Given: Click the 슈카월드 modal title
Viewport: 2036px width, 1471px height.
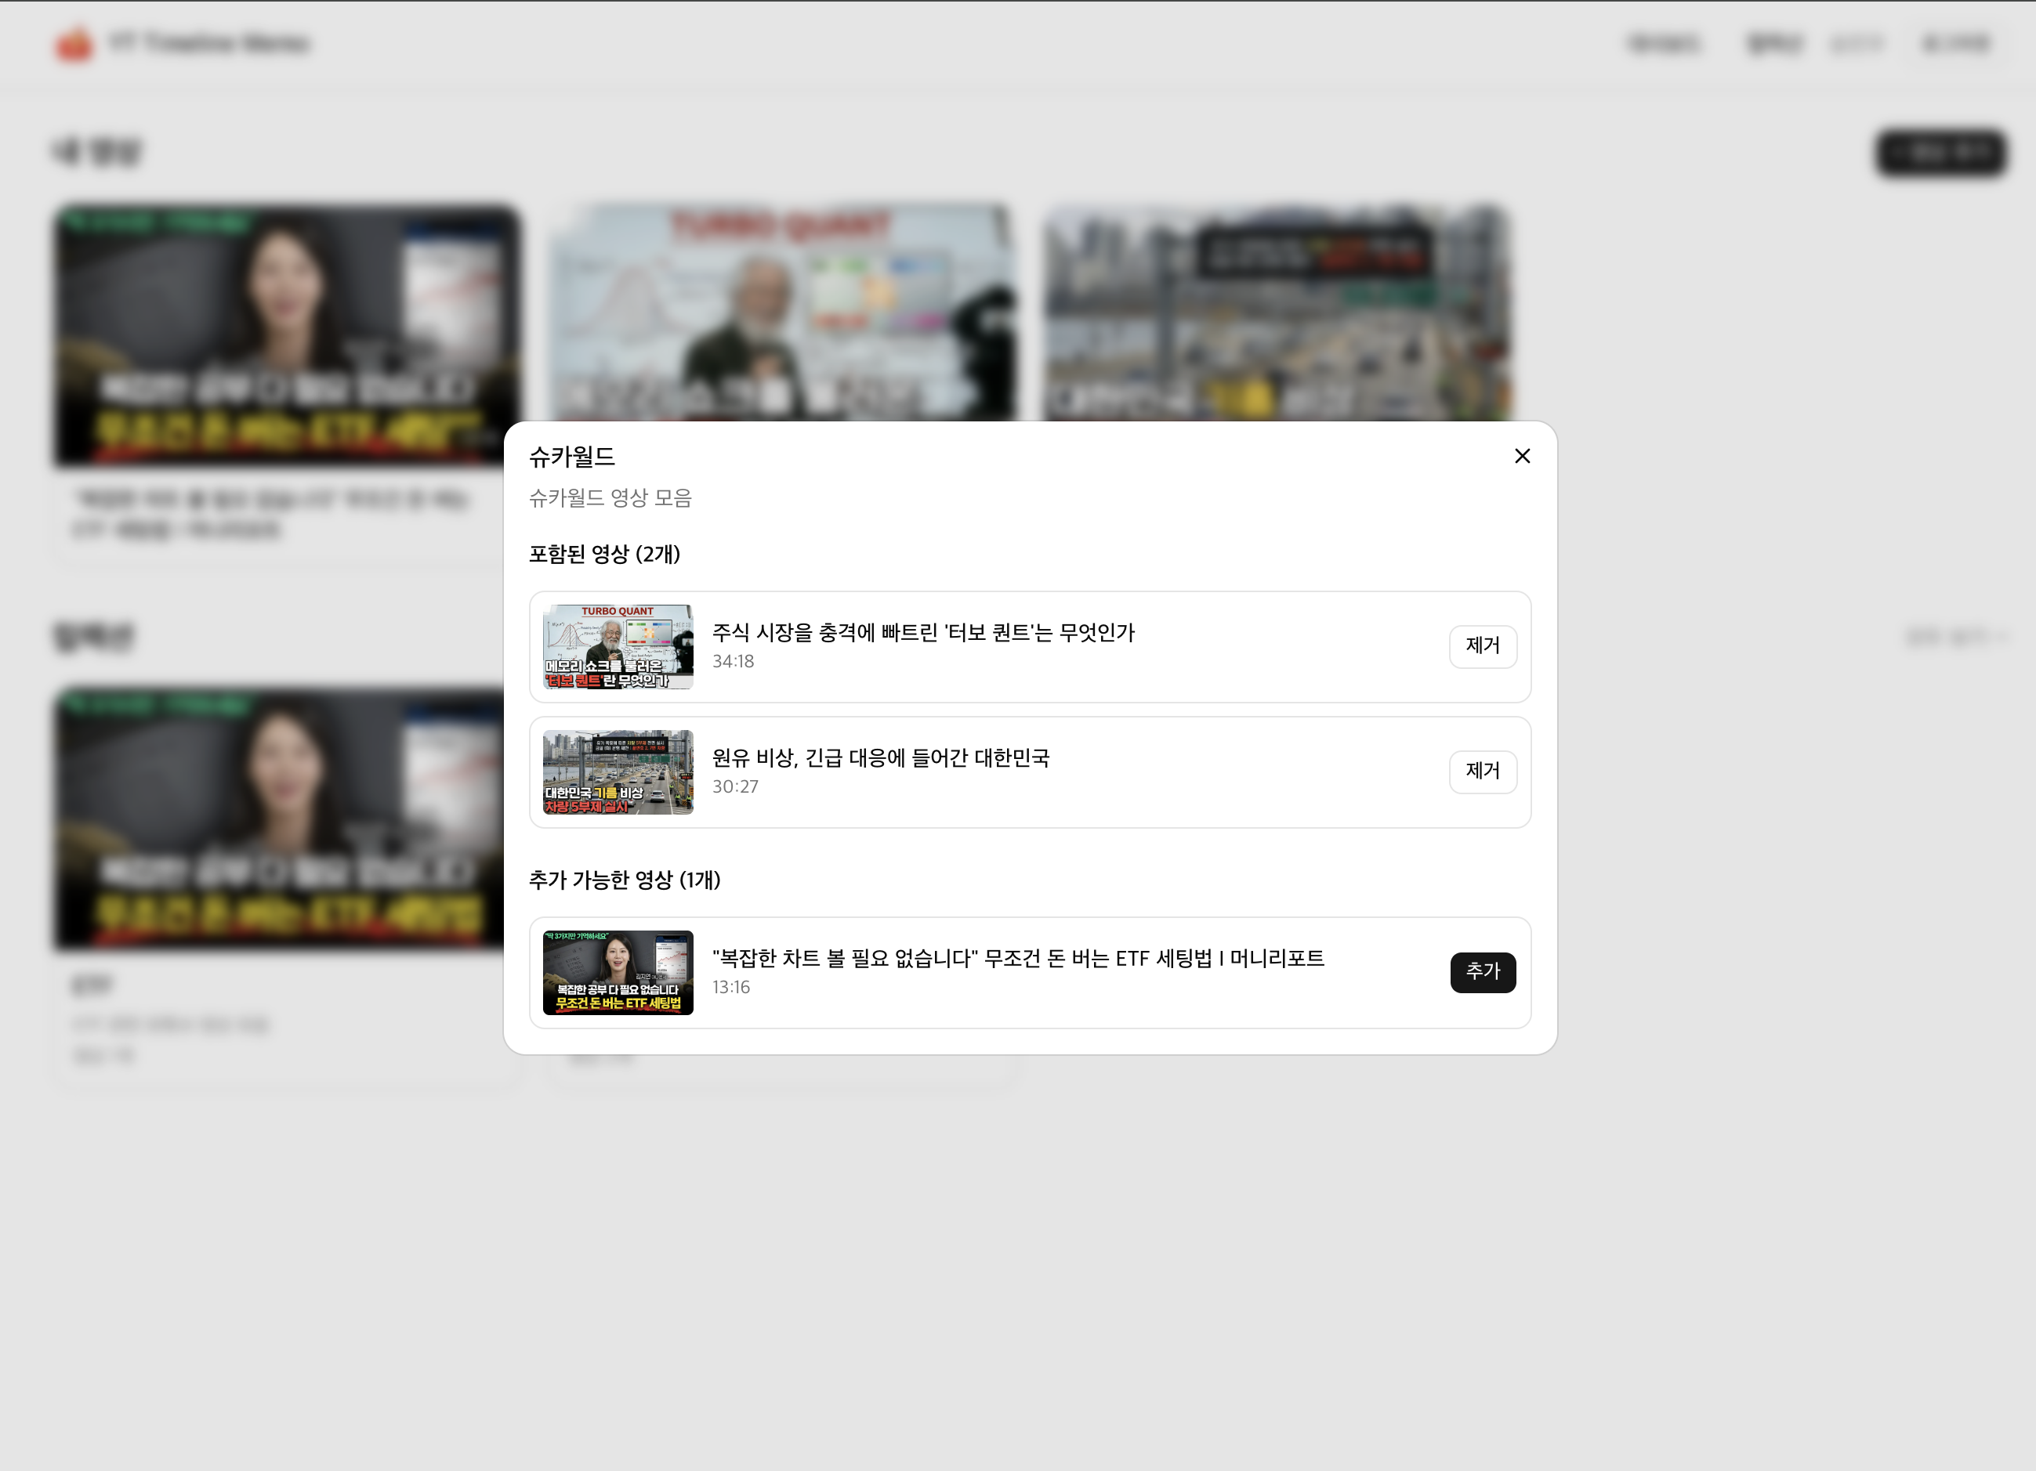Looking at the screenshot, I should pos(572,456).
